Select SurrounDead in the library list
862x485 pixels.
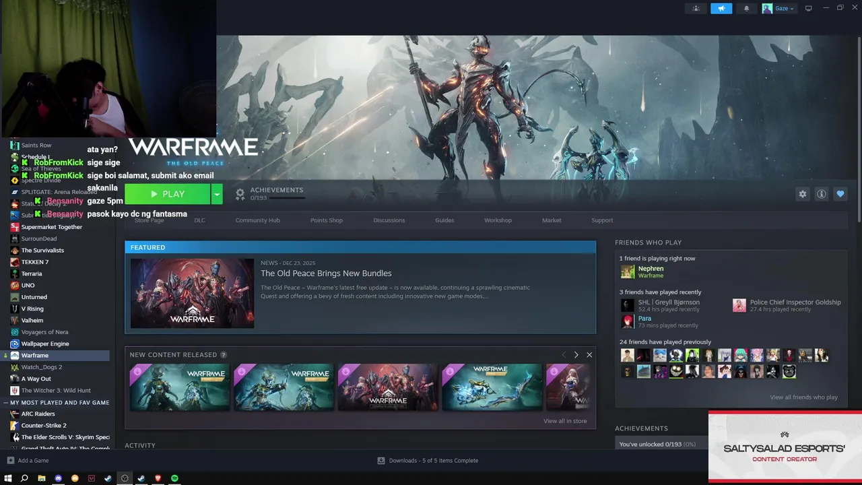39,238
